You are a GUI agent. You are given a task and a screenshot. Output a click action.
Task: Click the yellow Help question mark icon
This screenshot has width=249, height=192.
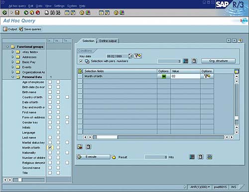pyautogui.click(x=82, y=12)
